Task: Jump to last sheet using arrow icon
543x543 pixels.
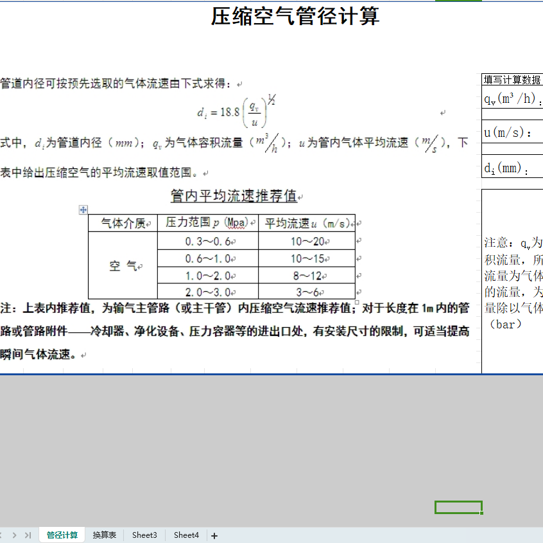Action: click(28, 535)
